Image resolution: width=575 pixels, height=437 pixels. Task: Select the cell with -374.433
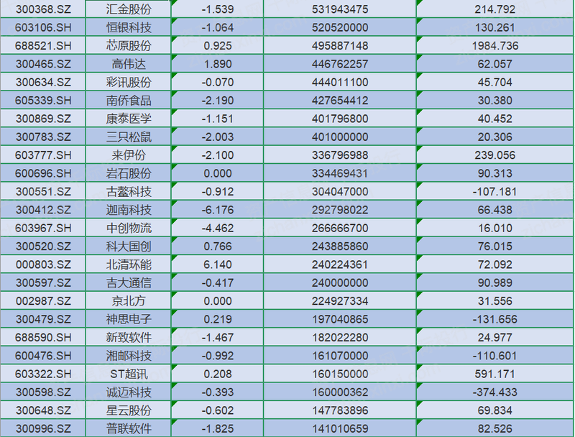(496, 392)
